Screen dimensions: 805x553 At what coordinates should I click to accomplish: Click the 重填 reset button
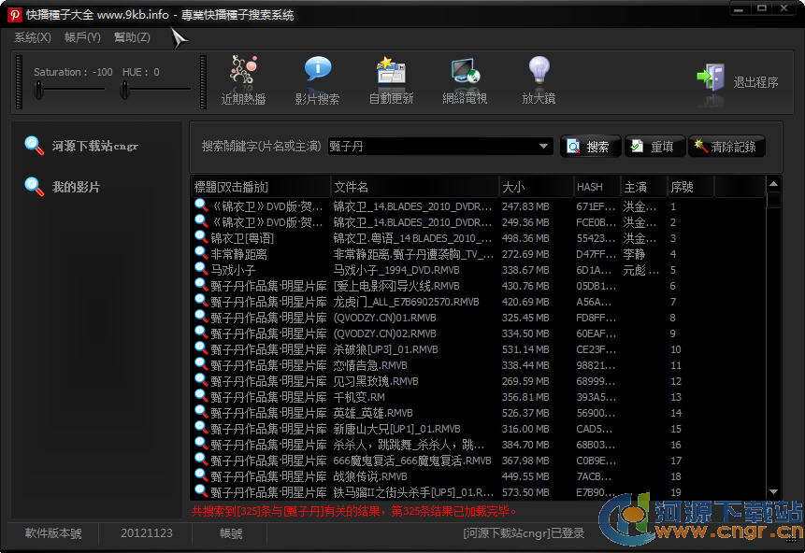653,147
